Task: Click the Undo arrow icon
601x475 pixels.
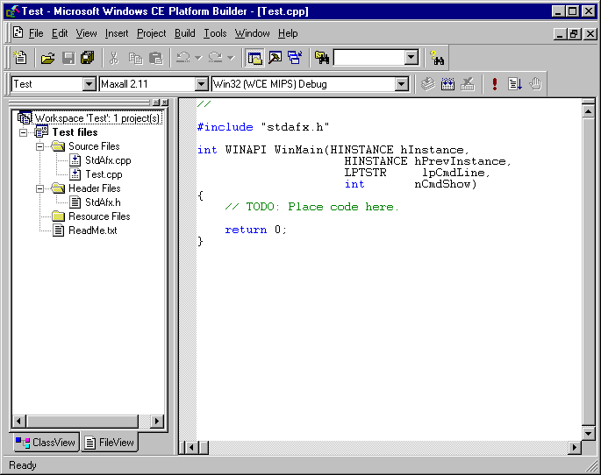Action: click(183, 58)
